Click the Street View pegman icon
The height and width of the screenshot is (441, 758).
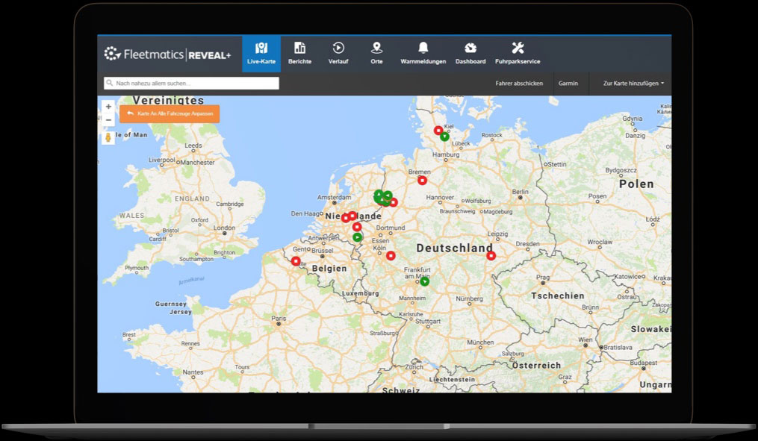[108, 138]
